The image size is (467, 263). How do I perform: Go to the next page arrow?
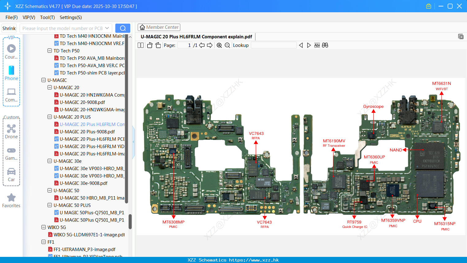click(x=210, y=45)
